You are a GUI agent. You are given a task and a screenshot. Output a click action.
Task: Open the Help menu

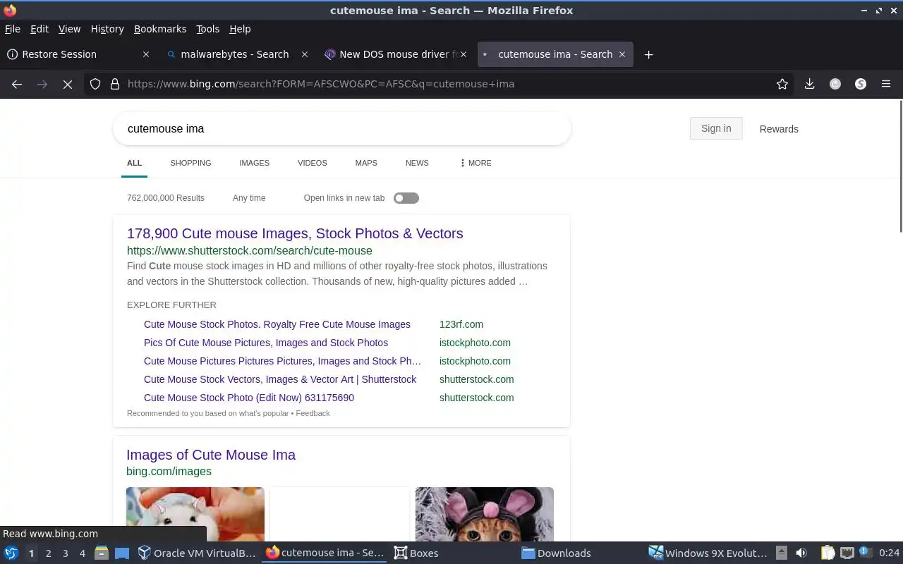240,29
